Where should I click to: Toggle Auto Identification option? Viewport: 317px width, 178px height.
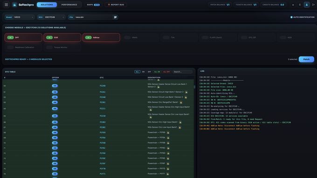point(302,17)
